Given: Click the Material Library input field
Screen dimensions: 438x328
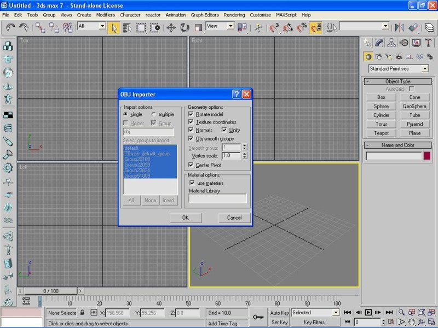Looking at the screenshot, I should pyautogui.click(x=217, y=198).
